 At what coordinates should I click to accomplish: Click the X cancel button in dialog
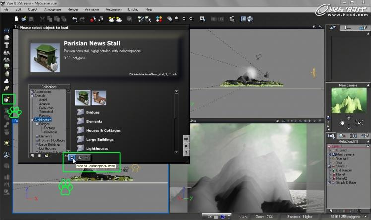pos(186,146)
